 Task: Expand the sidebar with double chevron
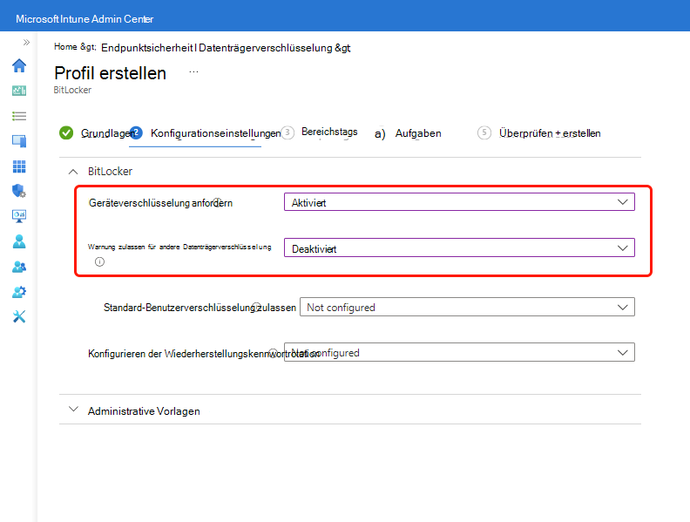click(26, 42)
